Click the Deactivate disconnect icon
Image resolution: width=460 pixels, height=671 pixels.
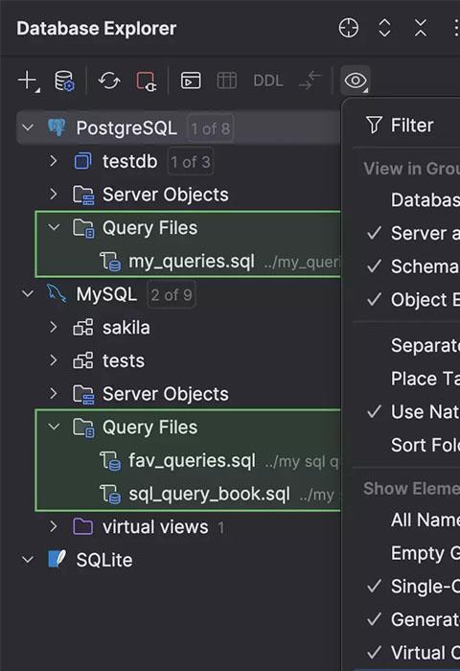click(146, 81)
